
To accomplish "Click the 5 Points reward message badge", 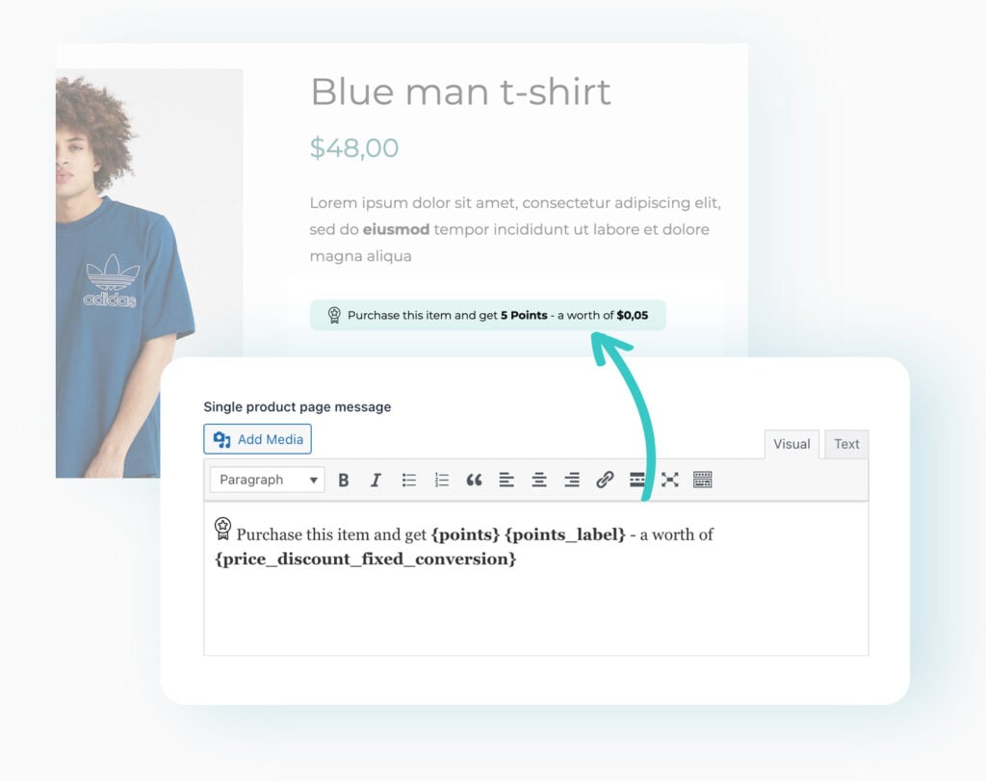I will [487, 315].
